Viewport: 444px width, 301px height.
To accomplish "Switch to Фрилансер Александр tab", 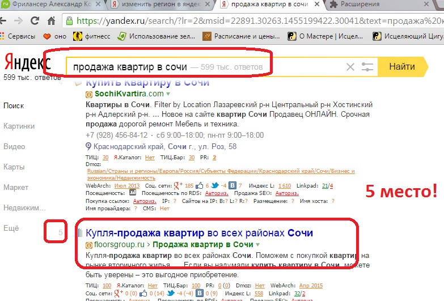I will tap(51, 4).
